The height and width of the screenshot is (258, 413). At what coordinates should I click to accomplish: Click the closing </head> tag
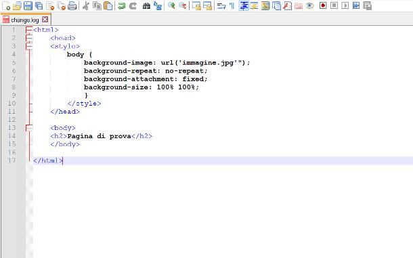click(65, 112)
